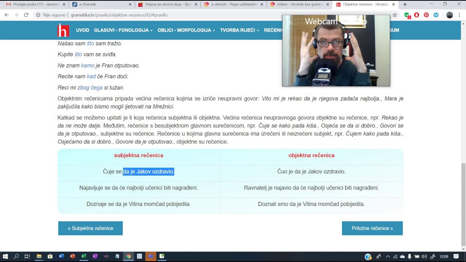The image size is (466, 262).
Task: Open the HP extension icon
Action: (436, 15)
